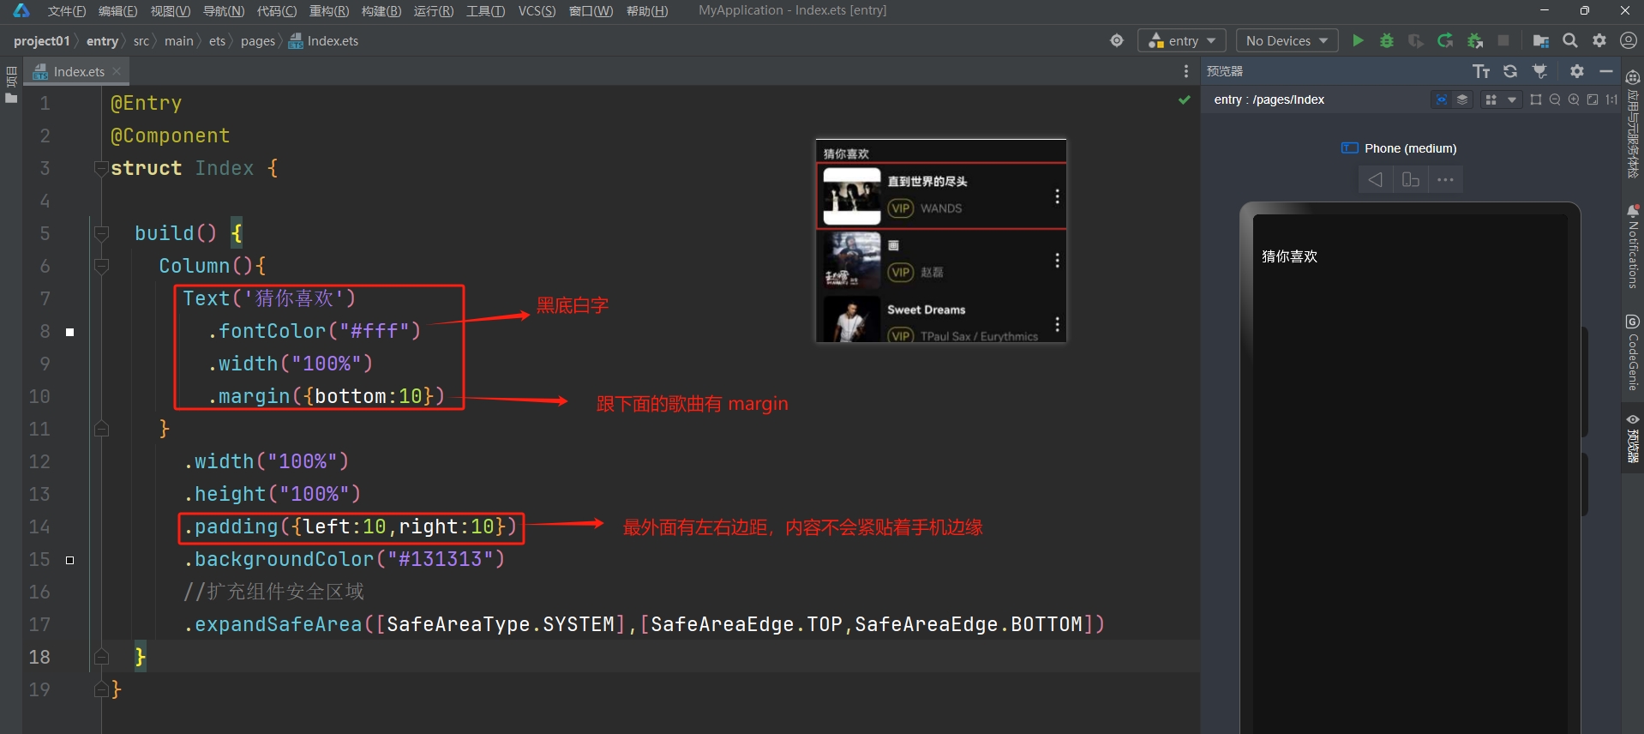Toggle the 预览器 tool window on right sidebar

pos(1632,437)
